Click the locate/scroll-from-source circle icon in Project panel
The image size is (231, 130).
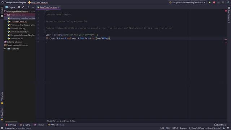point(19,7)
